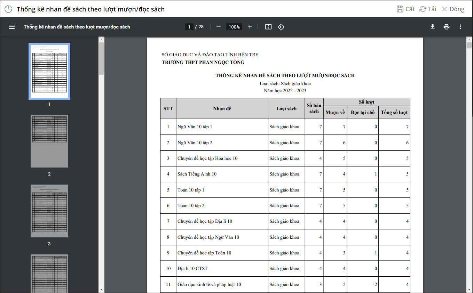Click the 'Tổng số lượt' column header

pos(394,112)
